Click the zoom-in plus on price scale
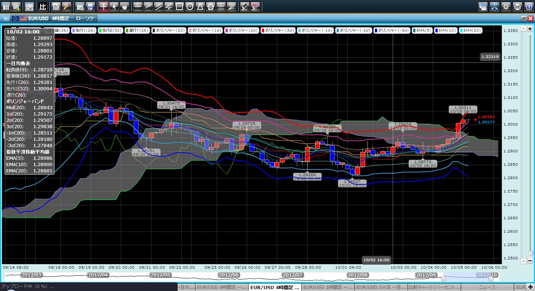The width and height of the screenshot is (535, 291). coord(529,29)
